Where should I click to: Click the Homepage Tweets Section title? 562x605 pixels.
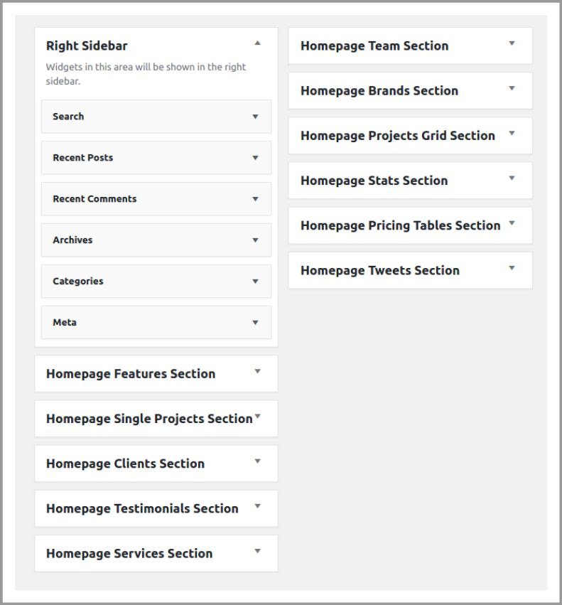pyautogui.click(x=380, y=270)
